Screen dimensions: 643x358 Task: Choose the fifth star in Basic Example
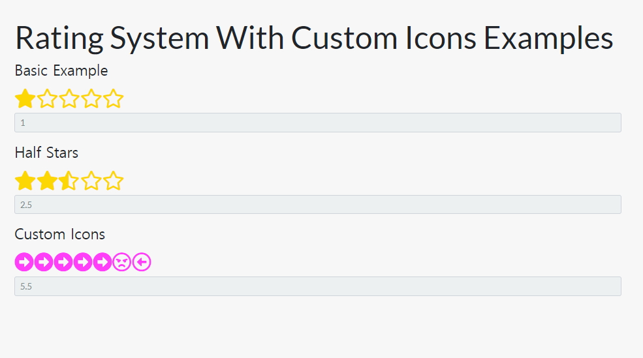click(x=114, y=98)
